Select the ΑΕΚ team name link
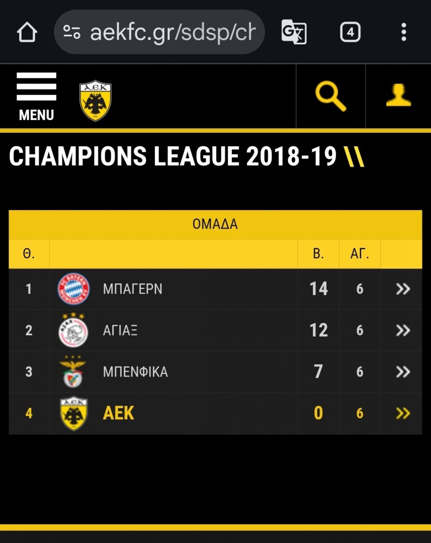 pyautogui.click(x=119, y=413)
